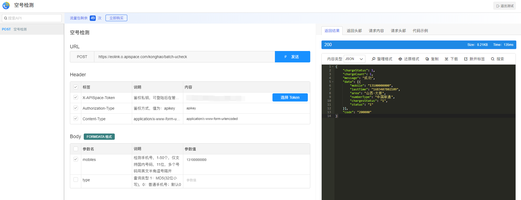The image size is (521, 200).
Task: Click the 49 remaining count badge
Action: [93, 18]
